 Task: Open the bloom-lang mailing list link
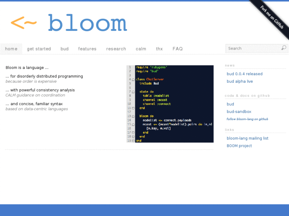pyautogui.click(x=248, y=138)
